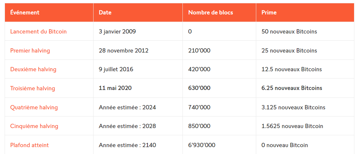
Task: Select the 28 novembre 2012 cell
Action: pos(124,51)
